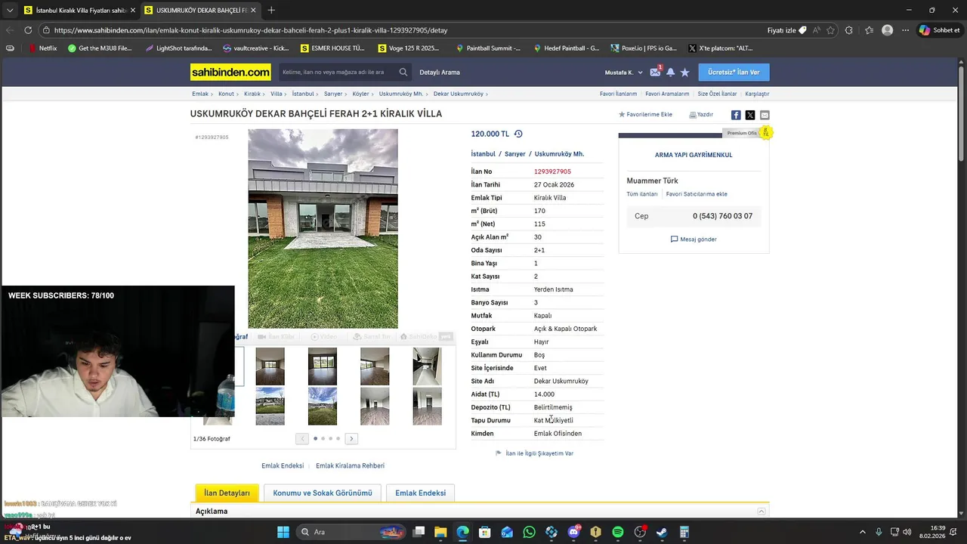
Task: Click Favorilerime Ekle link
Action: click(645, 115)
